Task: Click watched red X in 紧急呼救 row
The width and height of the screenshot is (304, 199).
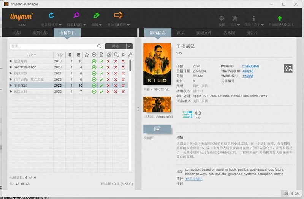Action: (123, 61)
